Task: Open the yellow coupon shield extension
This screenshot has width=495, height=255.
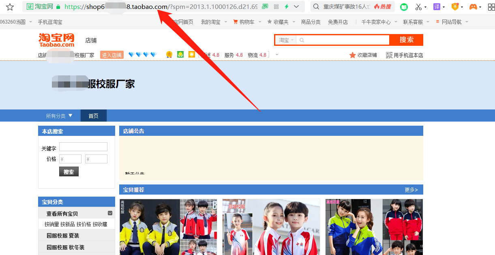Action: click(455, 7)
